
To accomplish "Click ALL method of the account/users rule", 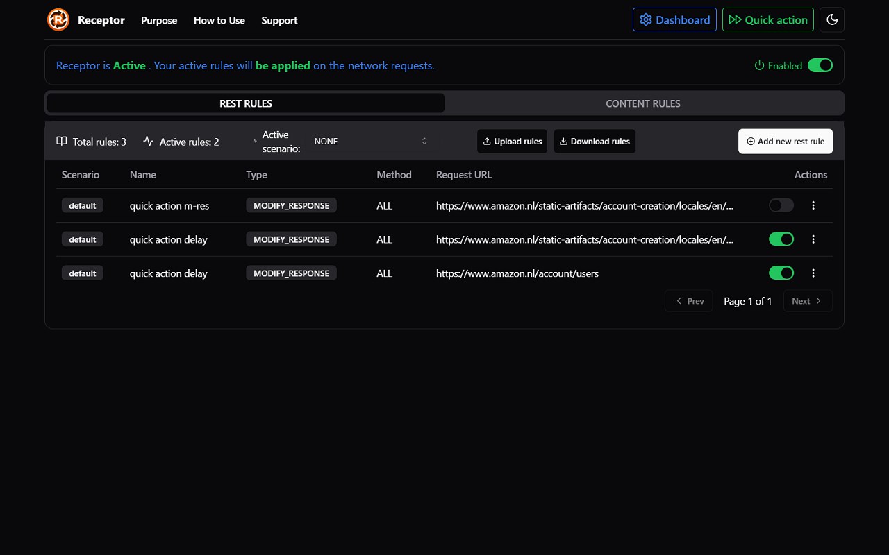I will 385,273.
